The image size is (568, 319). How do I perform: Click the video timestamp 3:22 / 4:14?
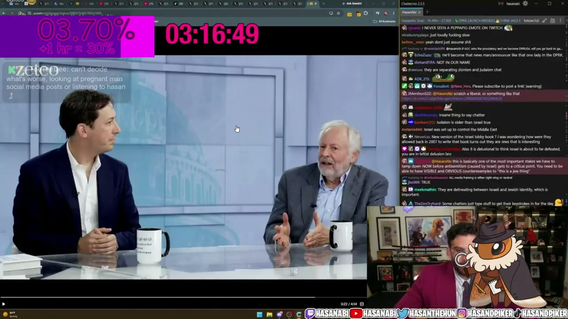pyautogui.click(x=349, y=304)
